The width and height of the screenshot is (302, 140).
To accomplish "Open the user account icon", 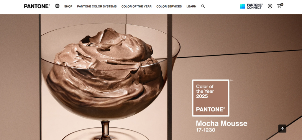I will coord(270,6).
